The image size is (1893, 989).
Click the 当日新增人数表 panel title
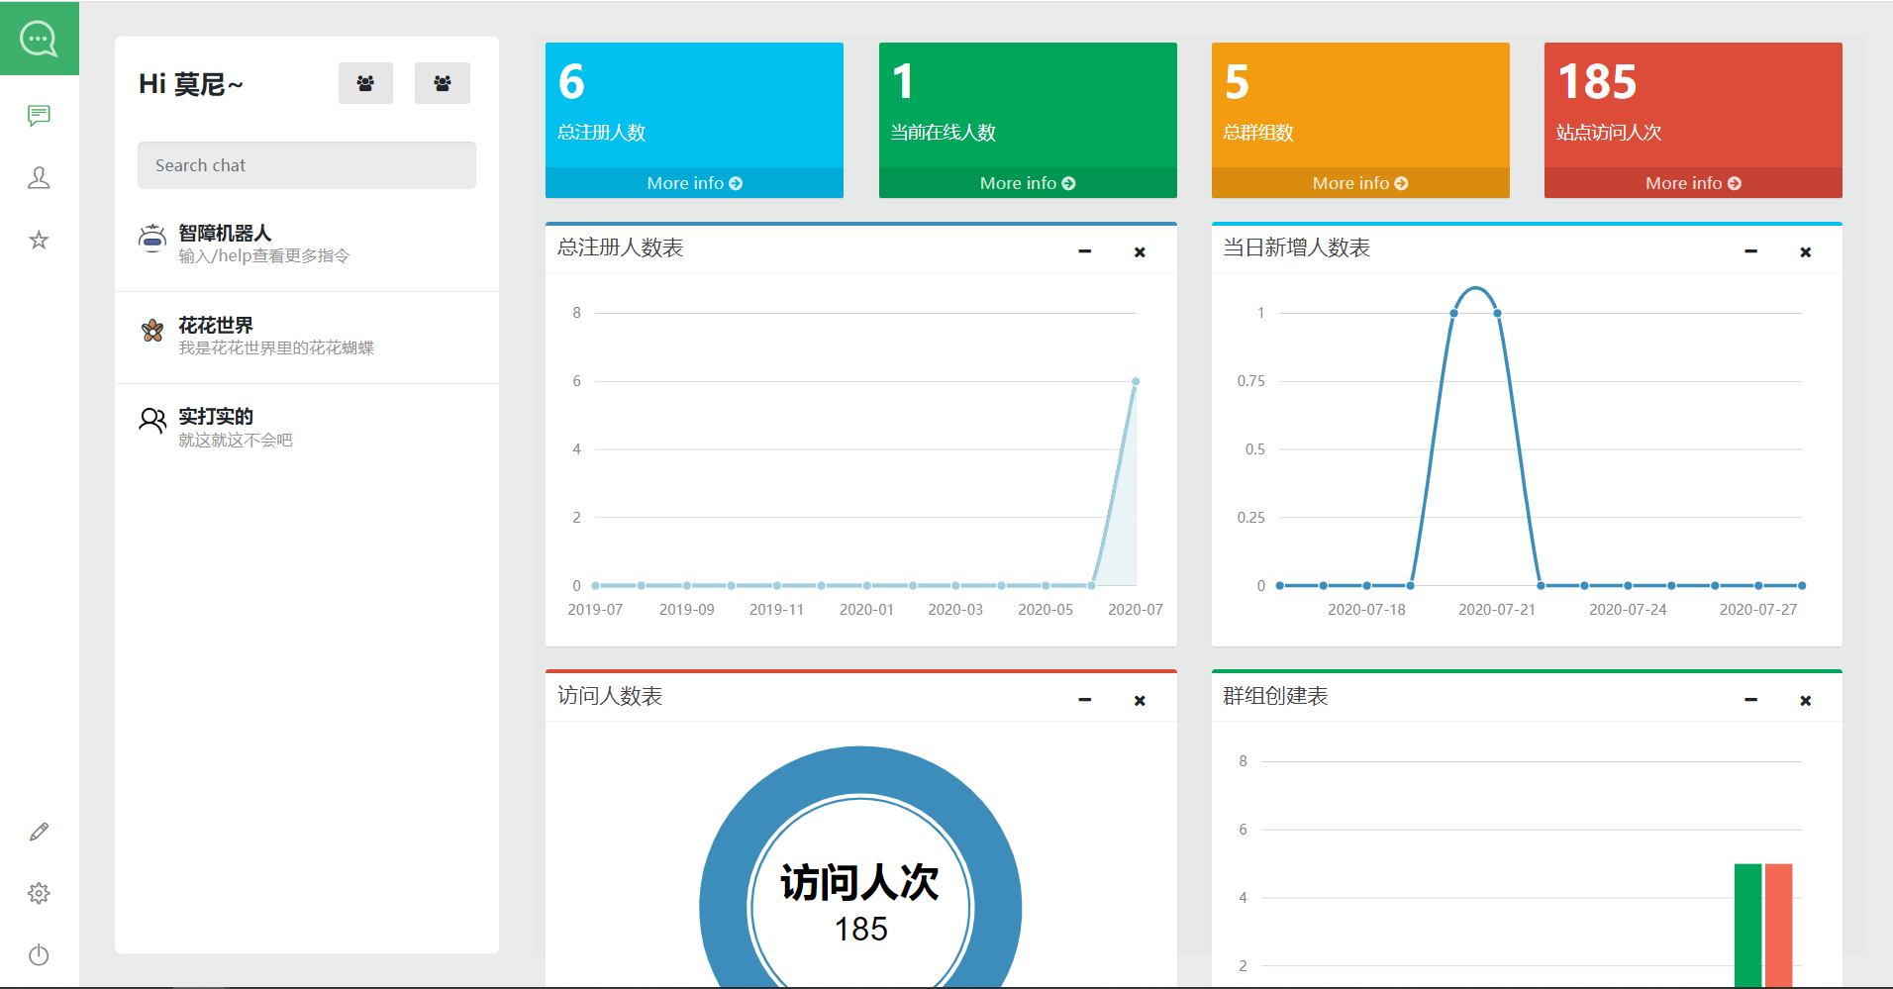pyautogui.click(x=1297, y=247)
